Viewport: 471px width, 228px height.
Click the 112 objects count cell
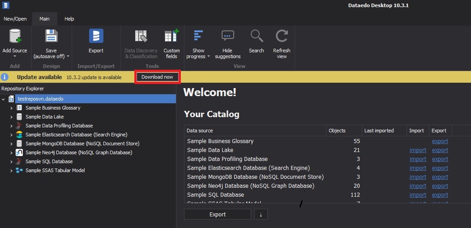pos(355,195)
